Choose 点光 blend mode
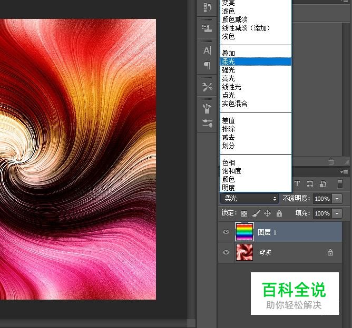352x328 pixels. coord(256,95)
